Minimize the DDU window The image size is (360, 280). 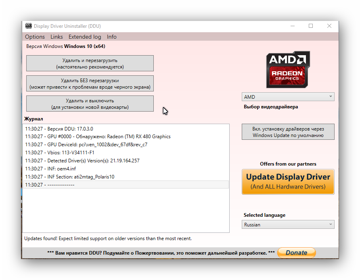292,26
